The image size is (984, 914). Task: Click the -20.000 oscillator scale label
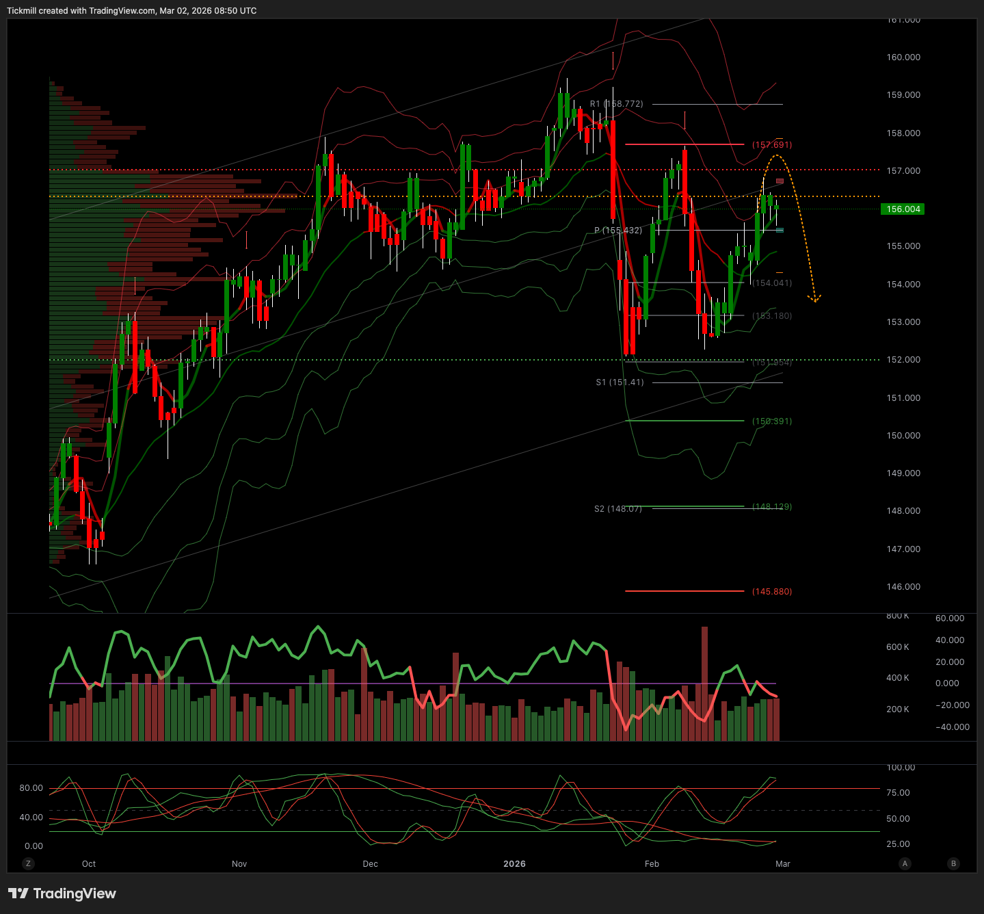coord(953,705)
